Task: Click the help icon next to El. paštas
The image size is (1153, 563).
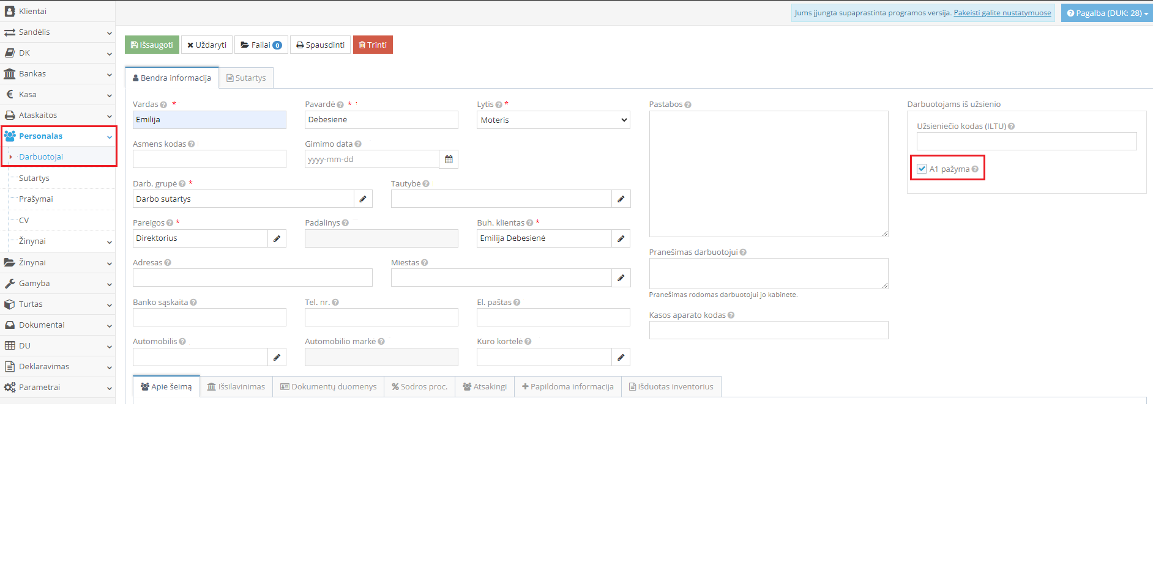Action: click(x=517, y=303)
